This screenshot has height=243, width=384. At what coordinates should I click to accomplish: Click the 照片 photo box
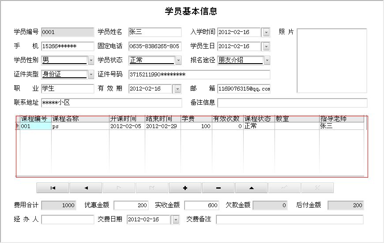(331, 61)
